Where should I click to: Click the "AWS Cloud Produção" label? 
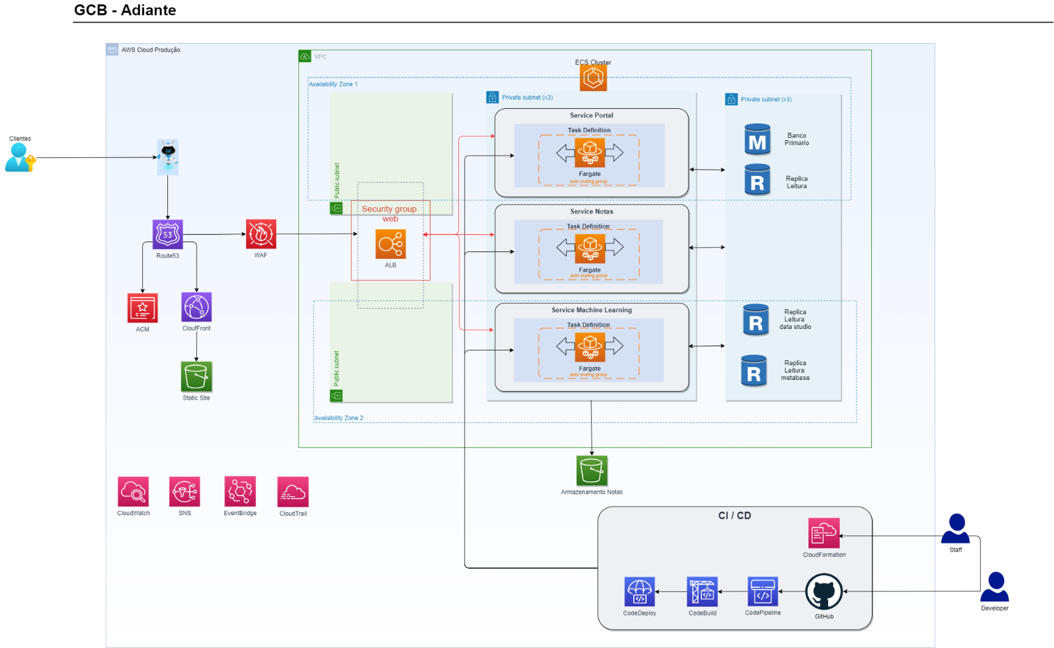(x=151, y=50)
